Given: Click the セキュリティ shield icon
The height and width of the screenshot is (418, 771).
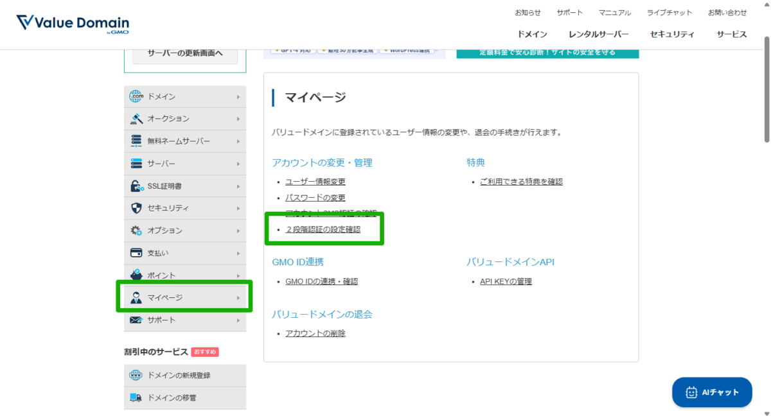Looking at the screenshot, I should click(x=136, y=208).
